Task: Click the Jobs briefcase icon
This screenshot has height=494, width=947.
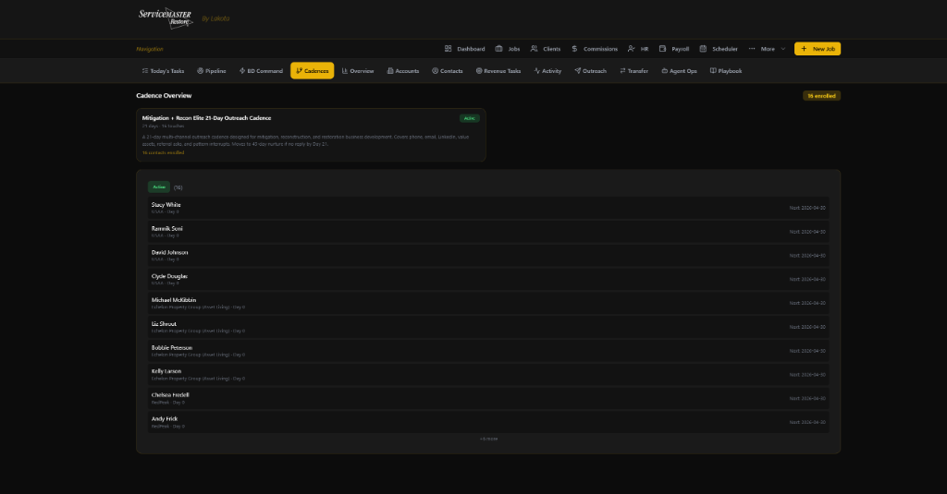Action: [x=498, y=49]
